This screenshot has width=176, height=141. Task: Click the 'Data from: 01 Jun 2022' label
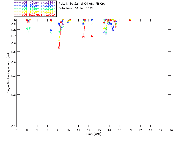(76, 8)
